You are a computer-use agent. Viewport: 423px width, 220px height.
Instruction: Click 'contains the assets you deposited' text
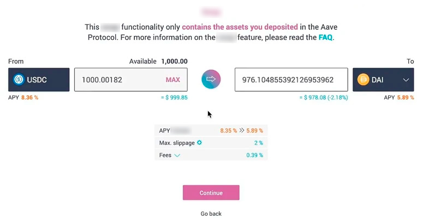tap(240, 27)
